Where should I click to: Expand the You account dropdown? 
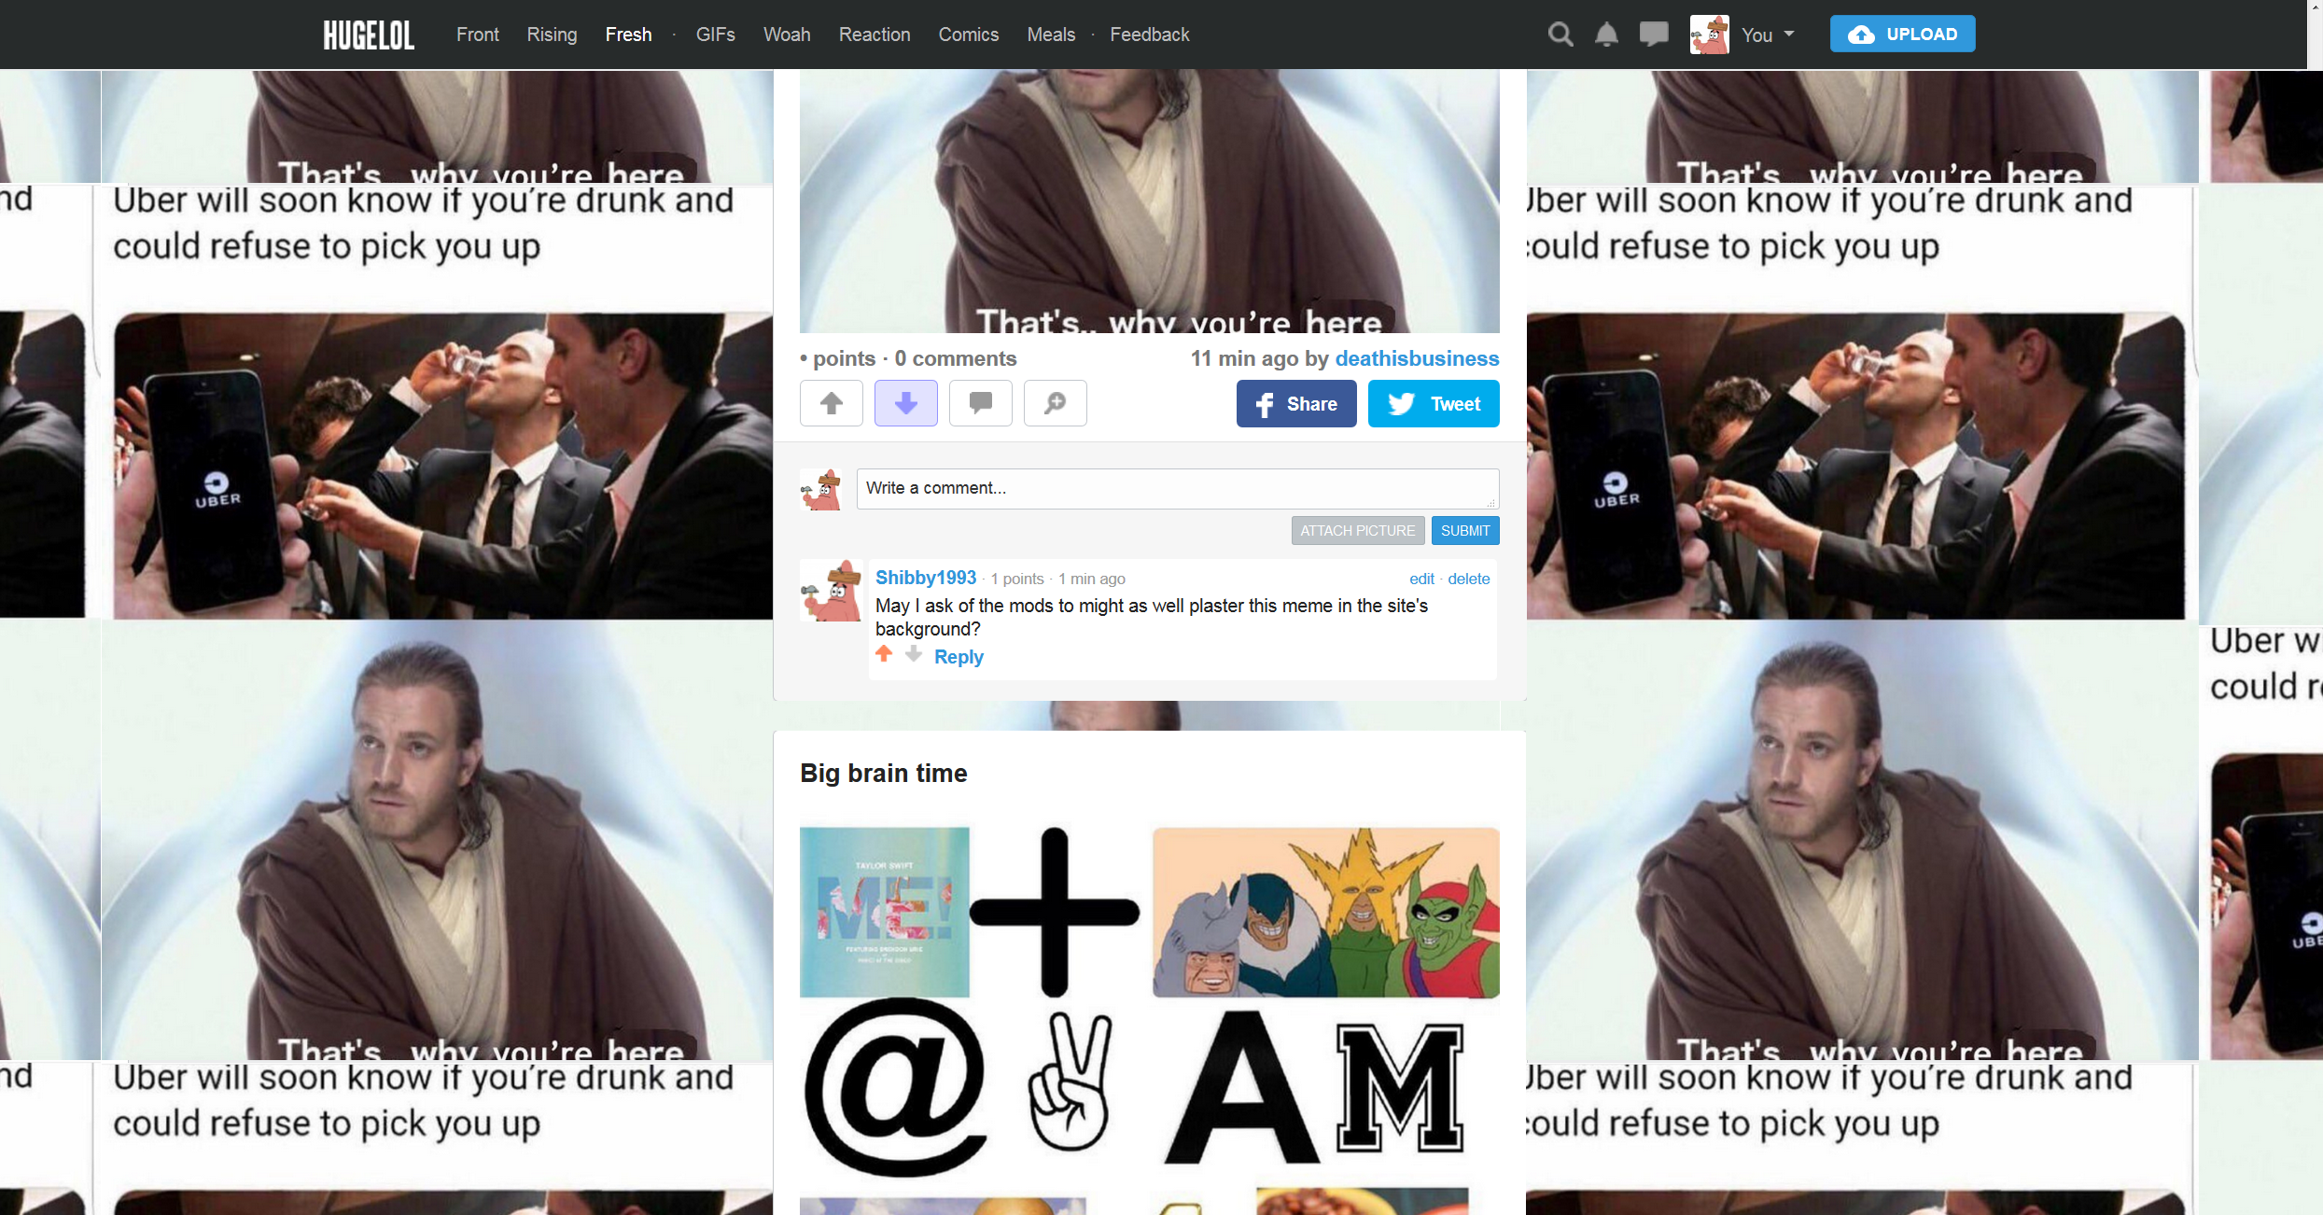[x=1768, y=35]
